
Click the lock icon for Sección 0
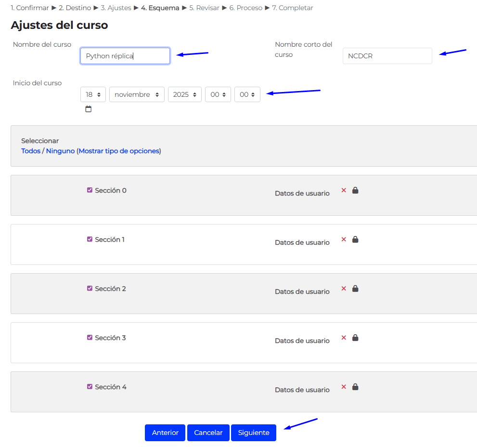(x=355, y=190)
